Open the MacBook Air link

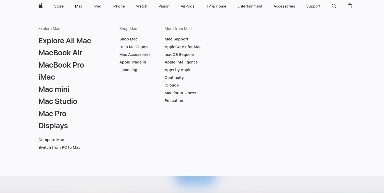(60, 53)
